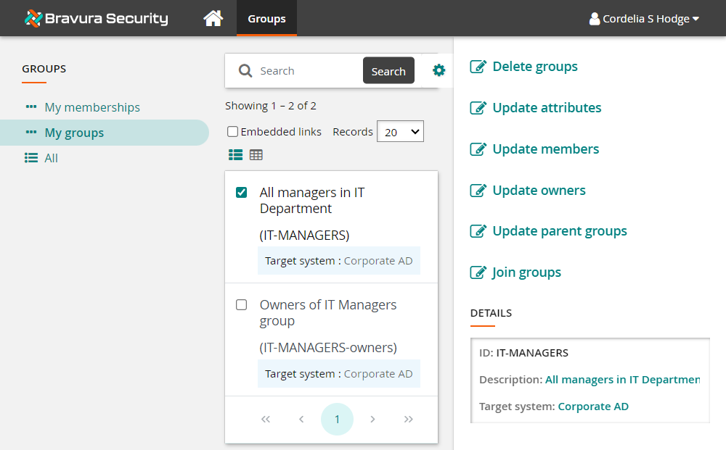Open the Records per page dropdown

pyautogui.click(x=400, y=132)
